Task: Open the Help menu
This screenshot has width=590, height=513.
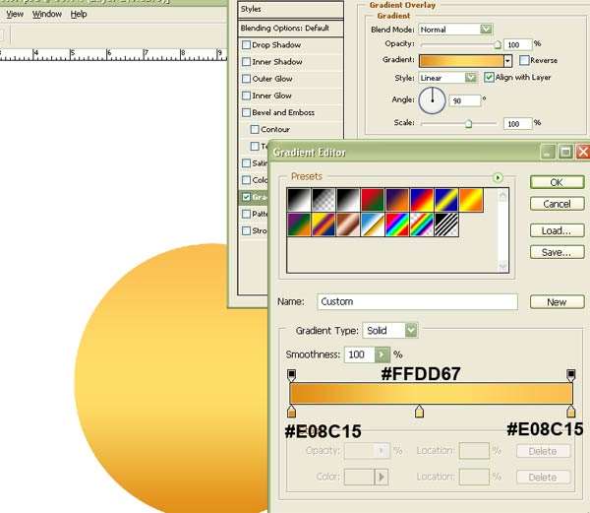Action: pyautogui.click(x=79, y=15)
